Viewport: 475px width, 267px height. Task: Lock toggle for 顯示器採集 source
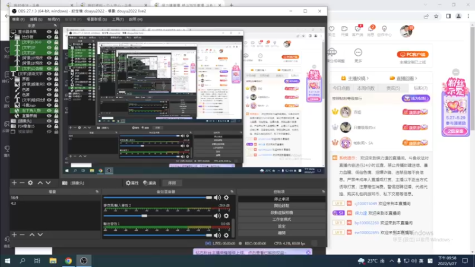tap(56, 31)
